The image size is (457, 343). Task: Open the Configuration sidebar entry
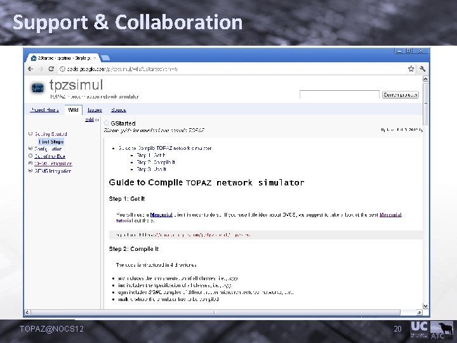point(48,149)
